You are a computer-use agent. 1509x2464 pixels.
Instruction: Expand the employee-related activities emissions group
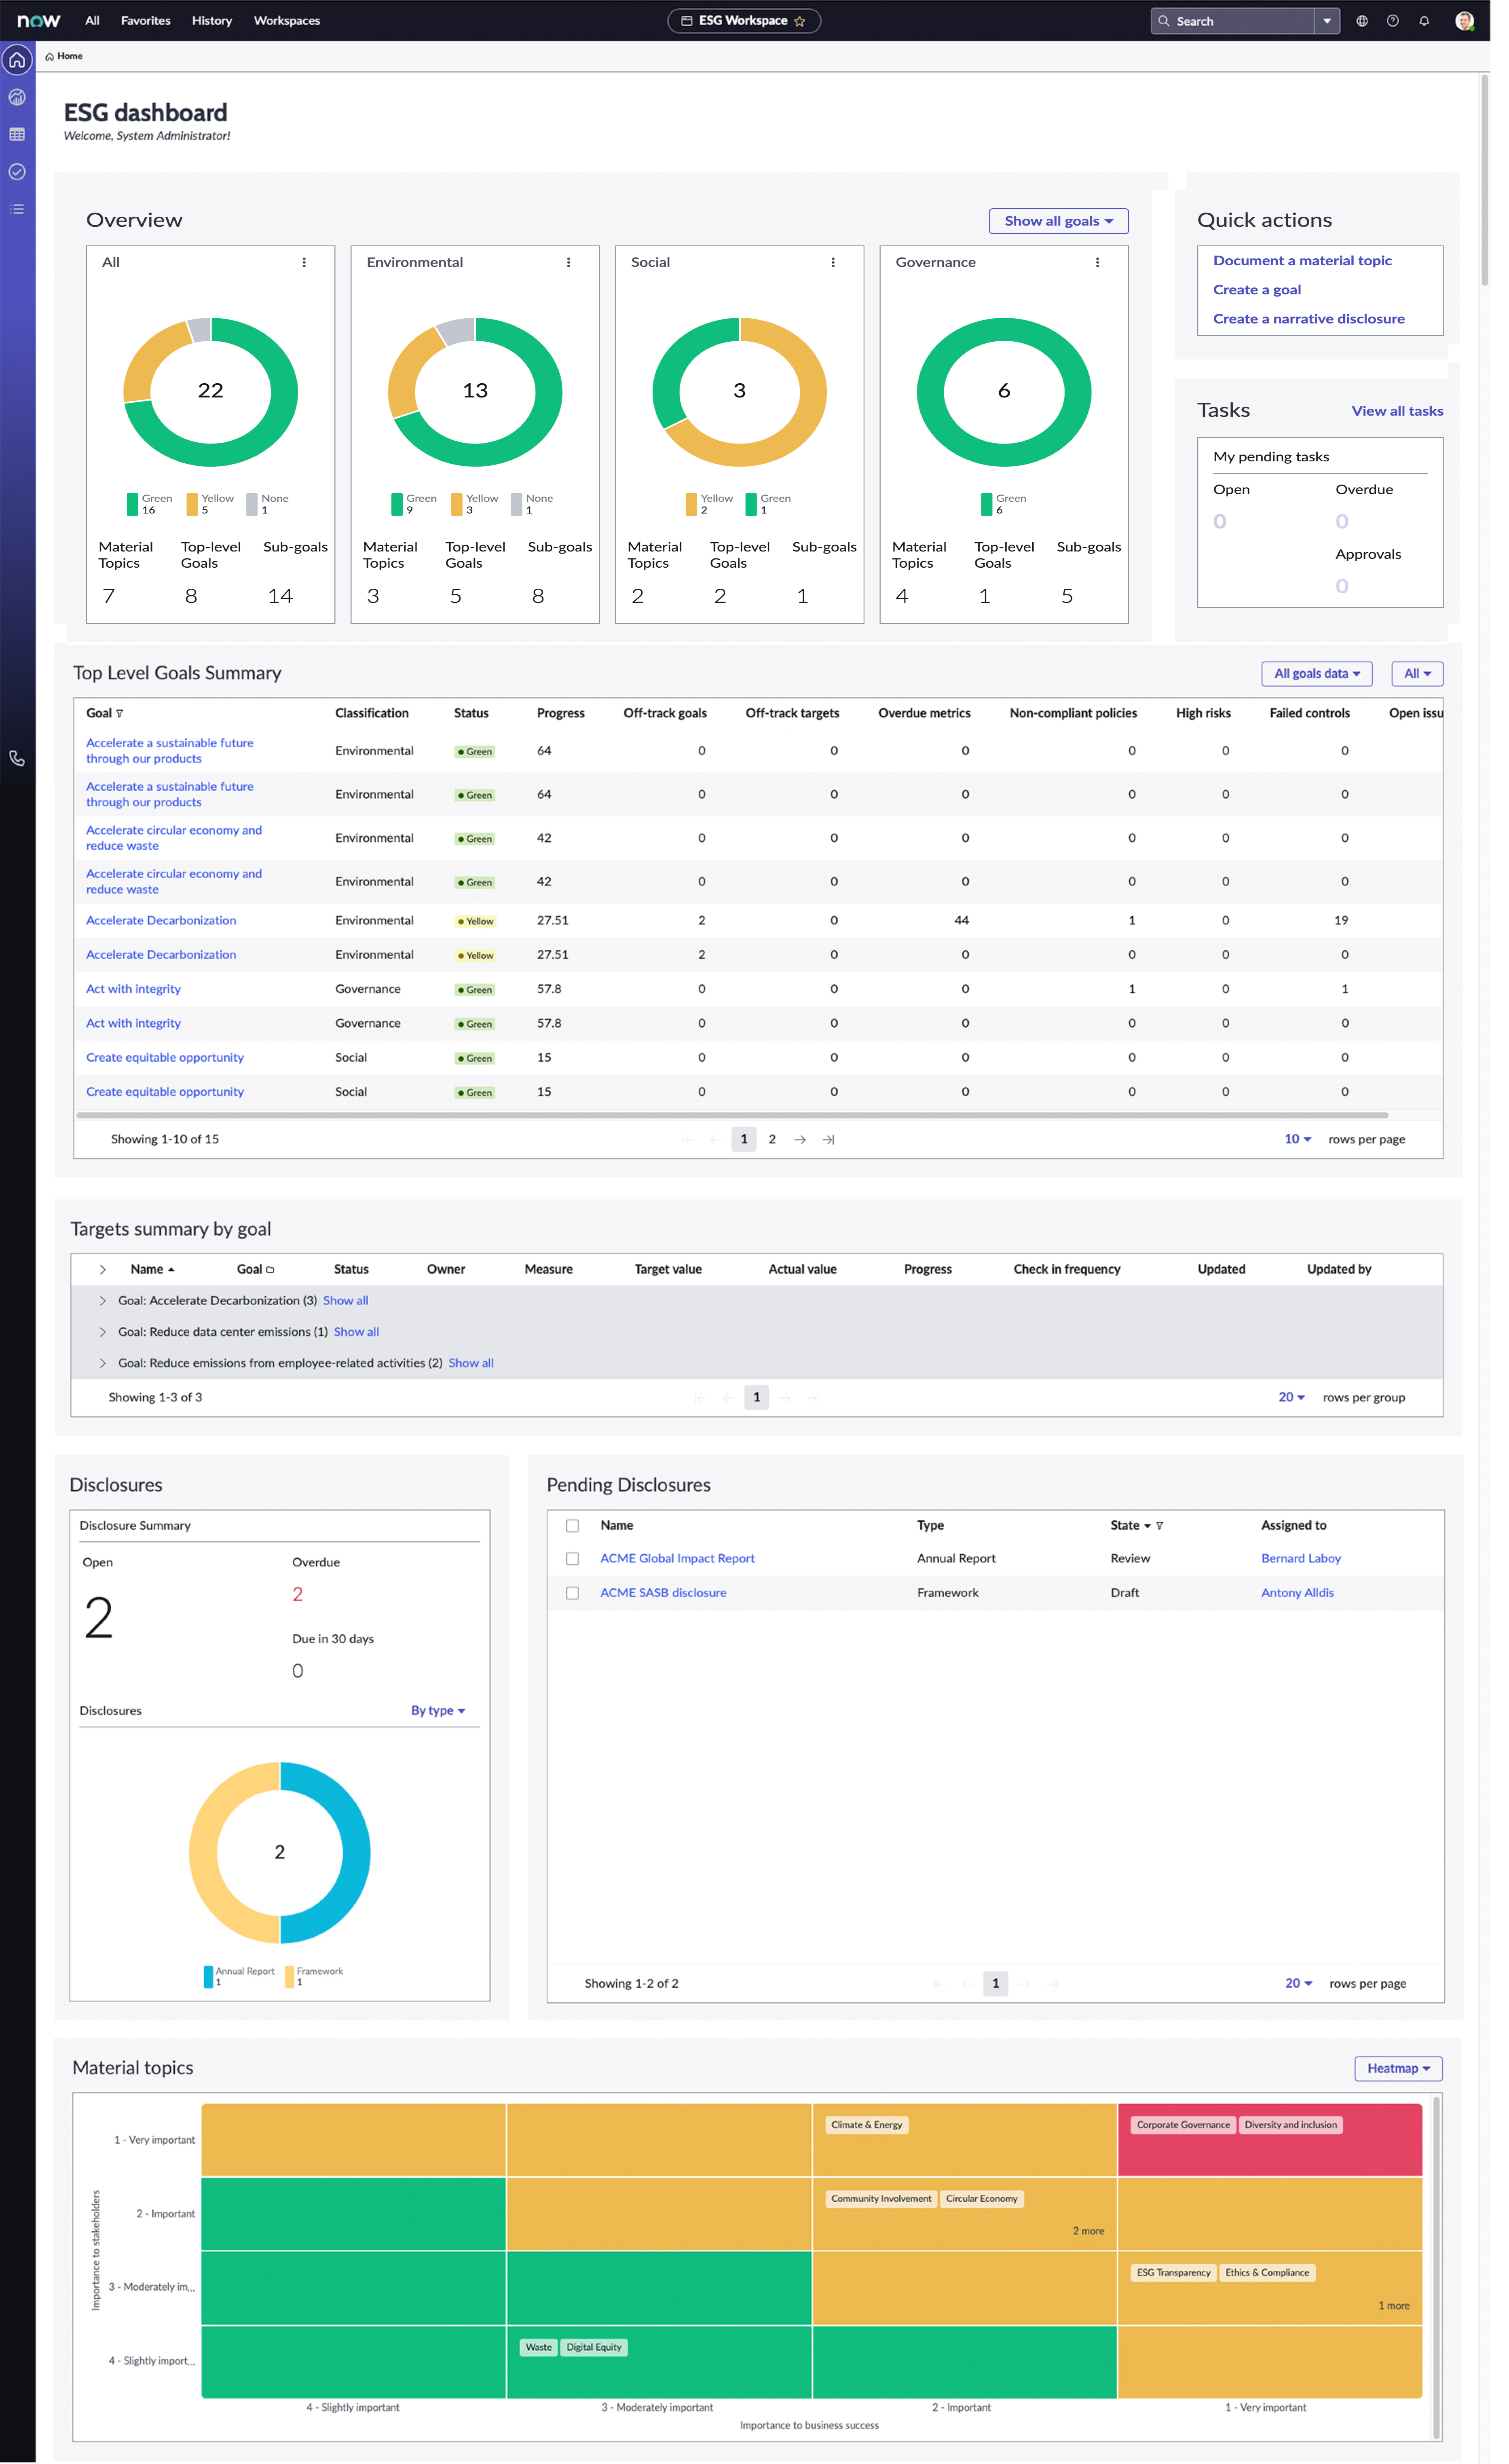(103, 1363)
